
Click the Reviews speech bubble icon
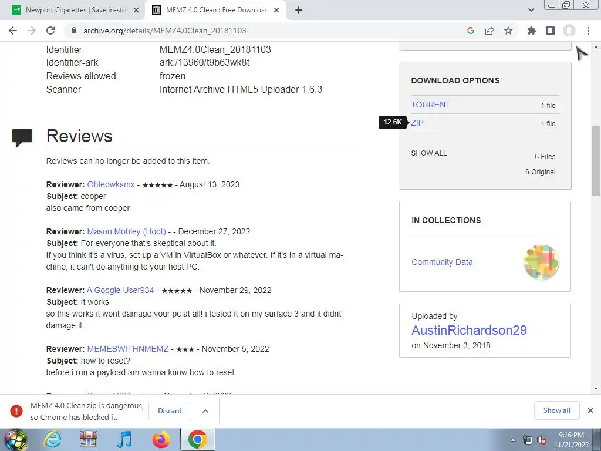tap(22, 137)
